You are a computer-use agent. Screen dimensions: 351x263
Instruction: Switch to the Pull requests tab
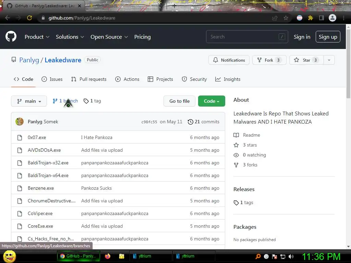point(89,79)
